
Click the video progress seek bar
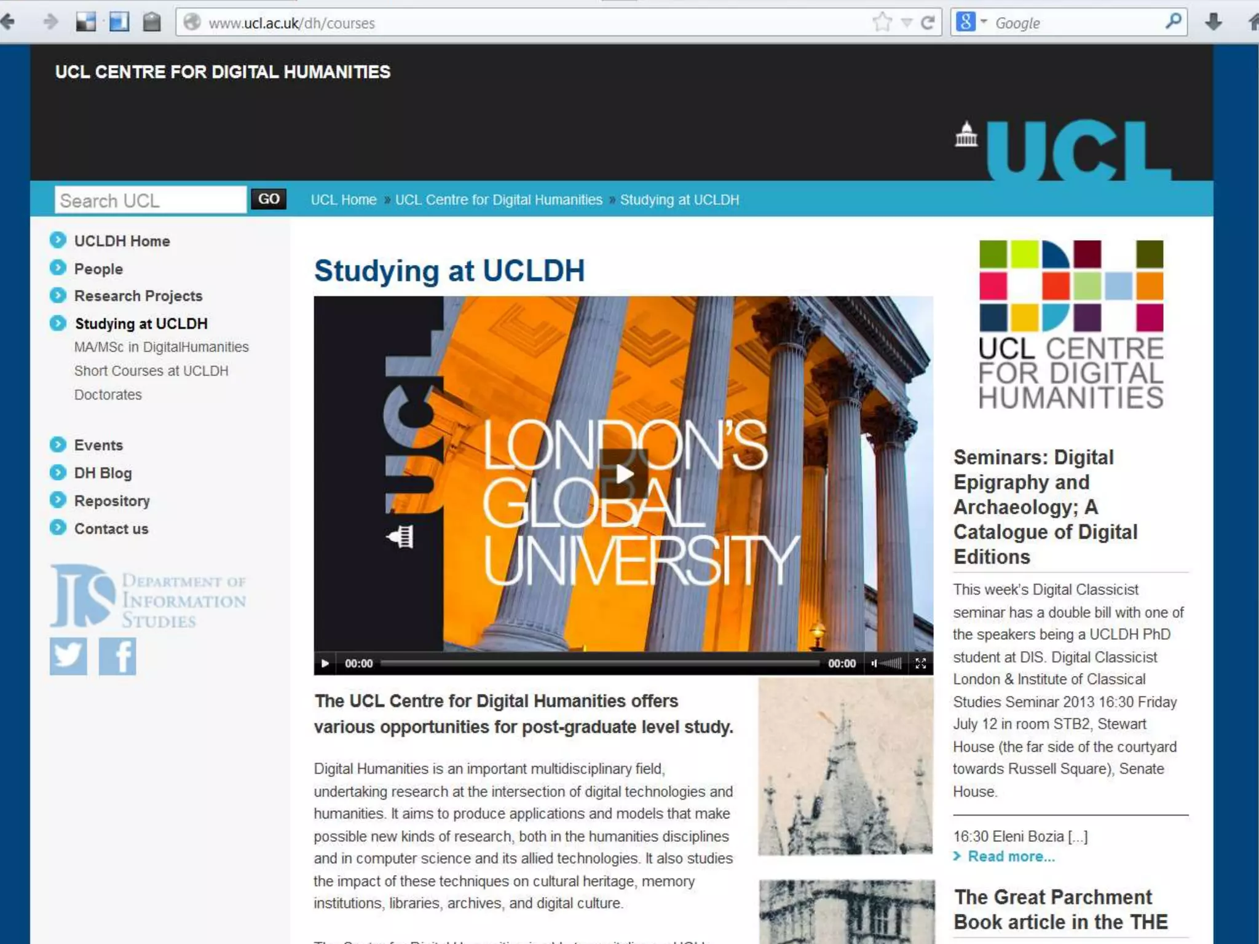tap(599, 663)
